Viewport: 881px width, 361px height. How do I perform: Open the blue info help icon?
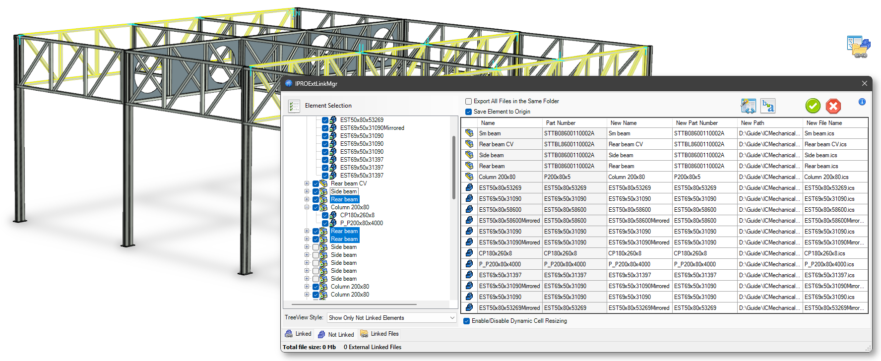[x=862, y=102]
